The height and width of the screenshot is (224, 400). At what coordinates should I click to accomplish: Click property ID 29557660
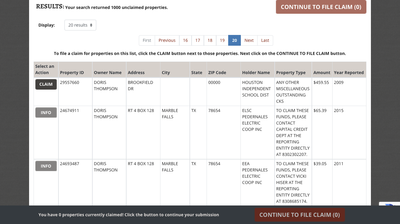[x=70, y=82]
